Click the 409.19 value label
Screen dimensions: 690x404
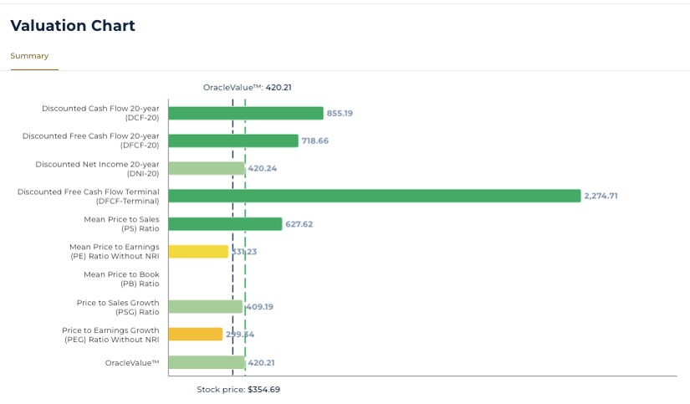pos(259,306)
